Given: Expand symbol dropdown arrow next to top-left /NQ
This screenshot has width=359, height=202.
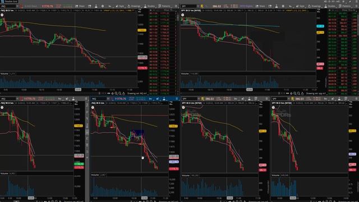Looking at the screenshot, I should (17, 6).
